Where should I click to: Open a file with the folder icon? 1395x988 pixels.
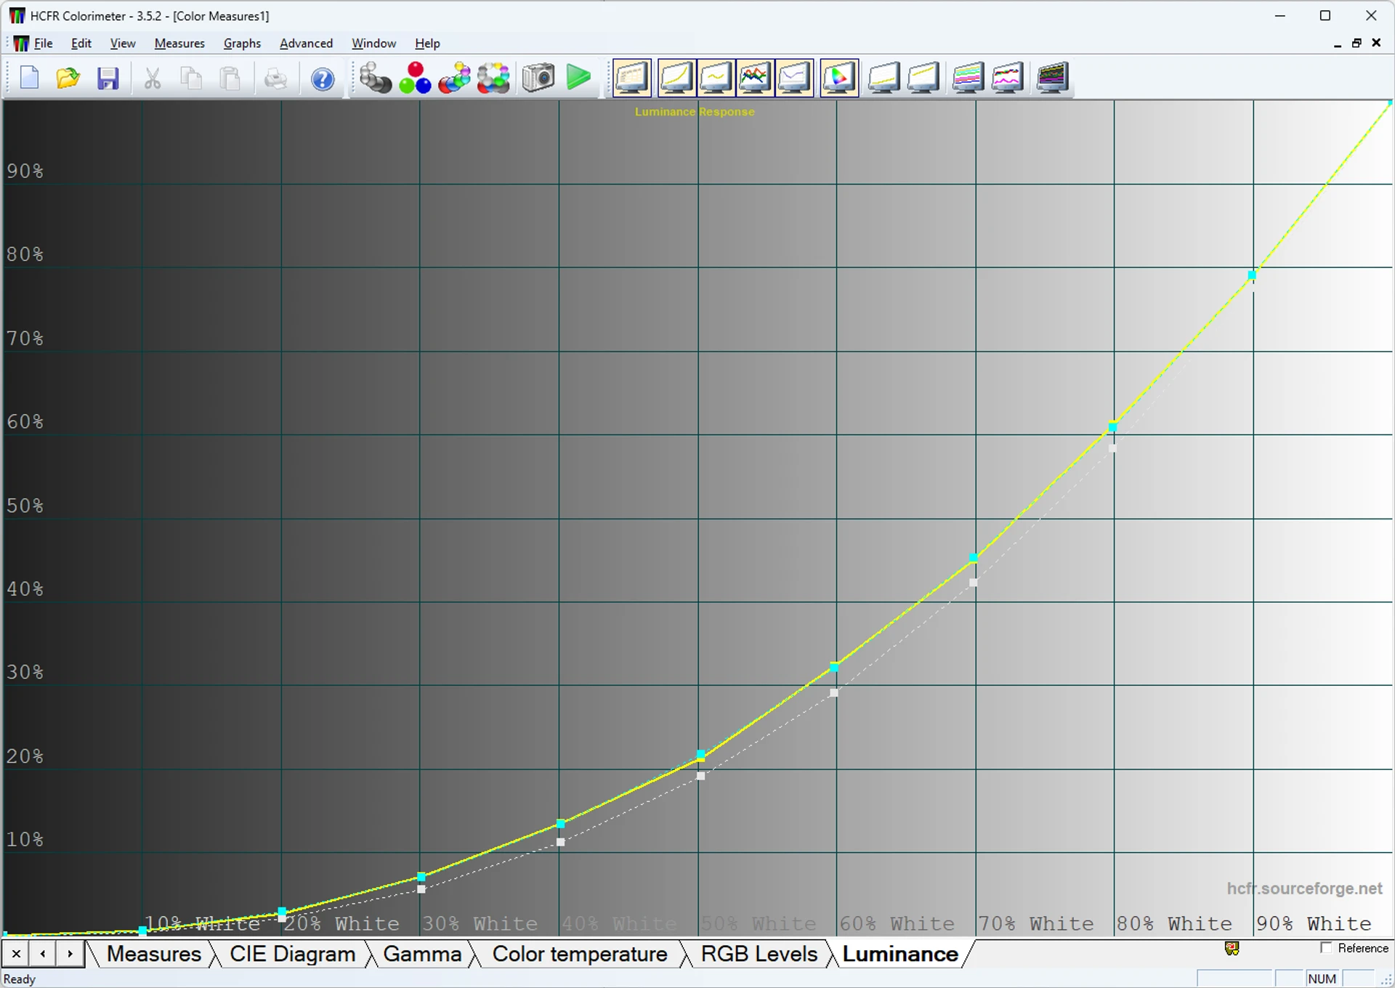(68, 78)
